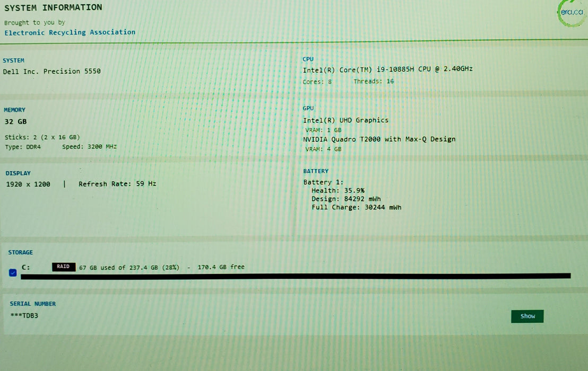The height and width of the screenshot is (371, 588).
Task: Click the era.ca logo icon
Action: pos(571,12)
